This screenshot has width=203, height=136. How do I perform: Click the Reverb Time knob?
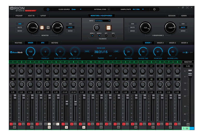point(143,52)
